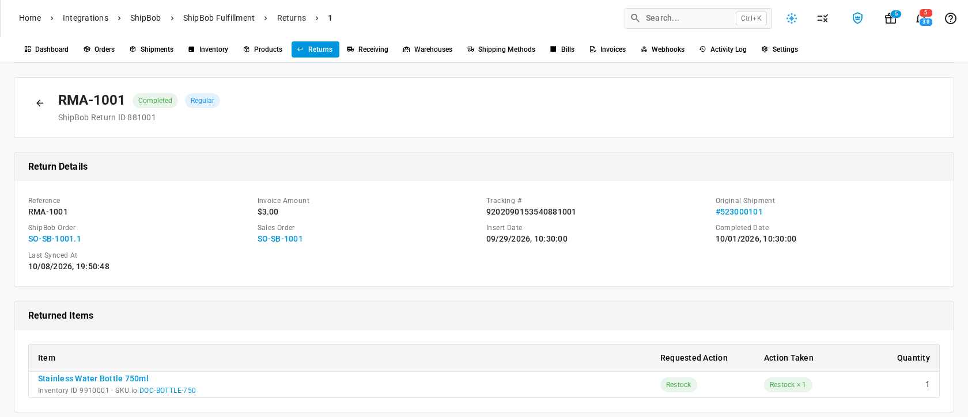The height and width of the screenshot is (417, 968).
Task: Open original shipment #523000101
Action: coord(739,212)
